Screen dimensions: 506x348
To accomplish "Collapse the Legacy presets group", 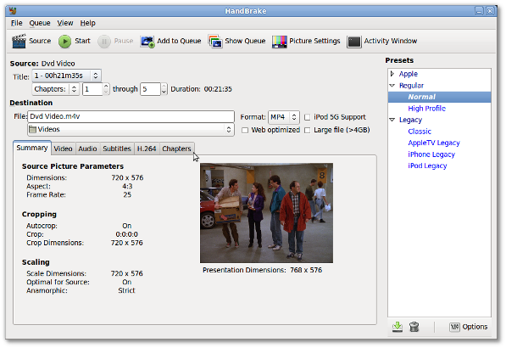I will (392, 120).
